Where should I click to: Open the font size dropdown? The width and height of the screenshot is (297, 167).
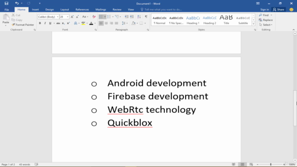[68, 17]
